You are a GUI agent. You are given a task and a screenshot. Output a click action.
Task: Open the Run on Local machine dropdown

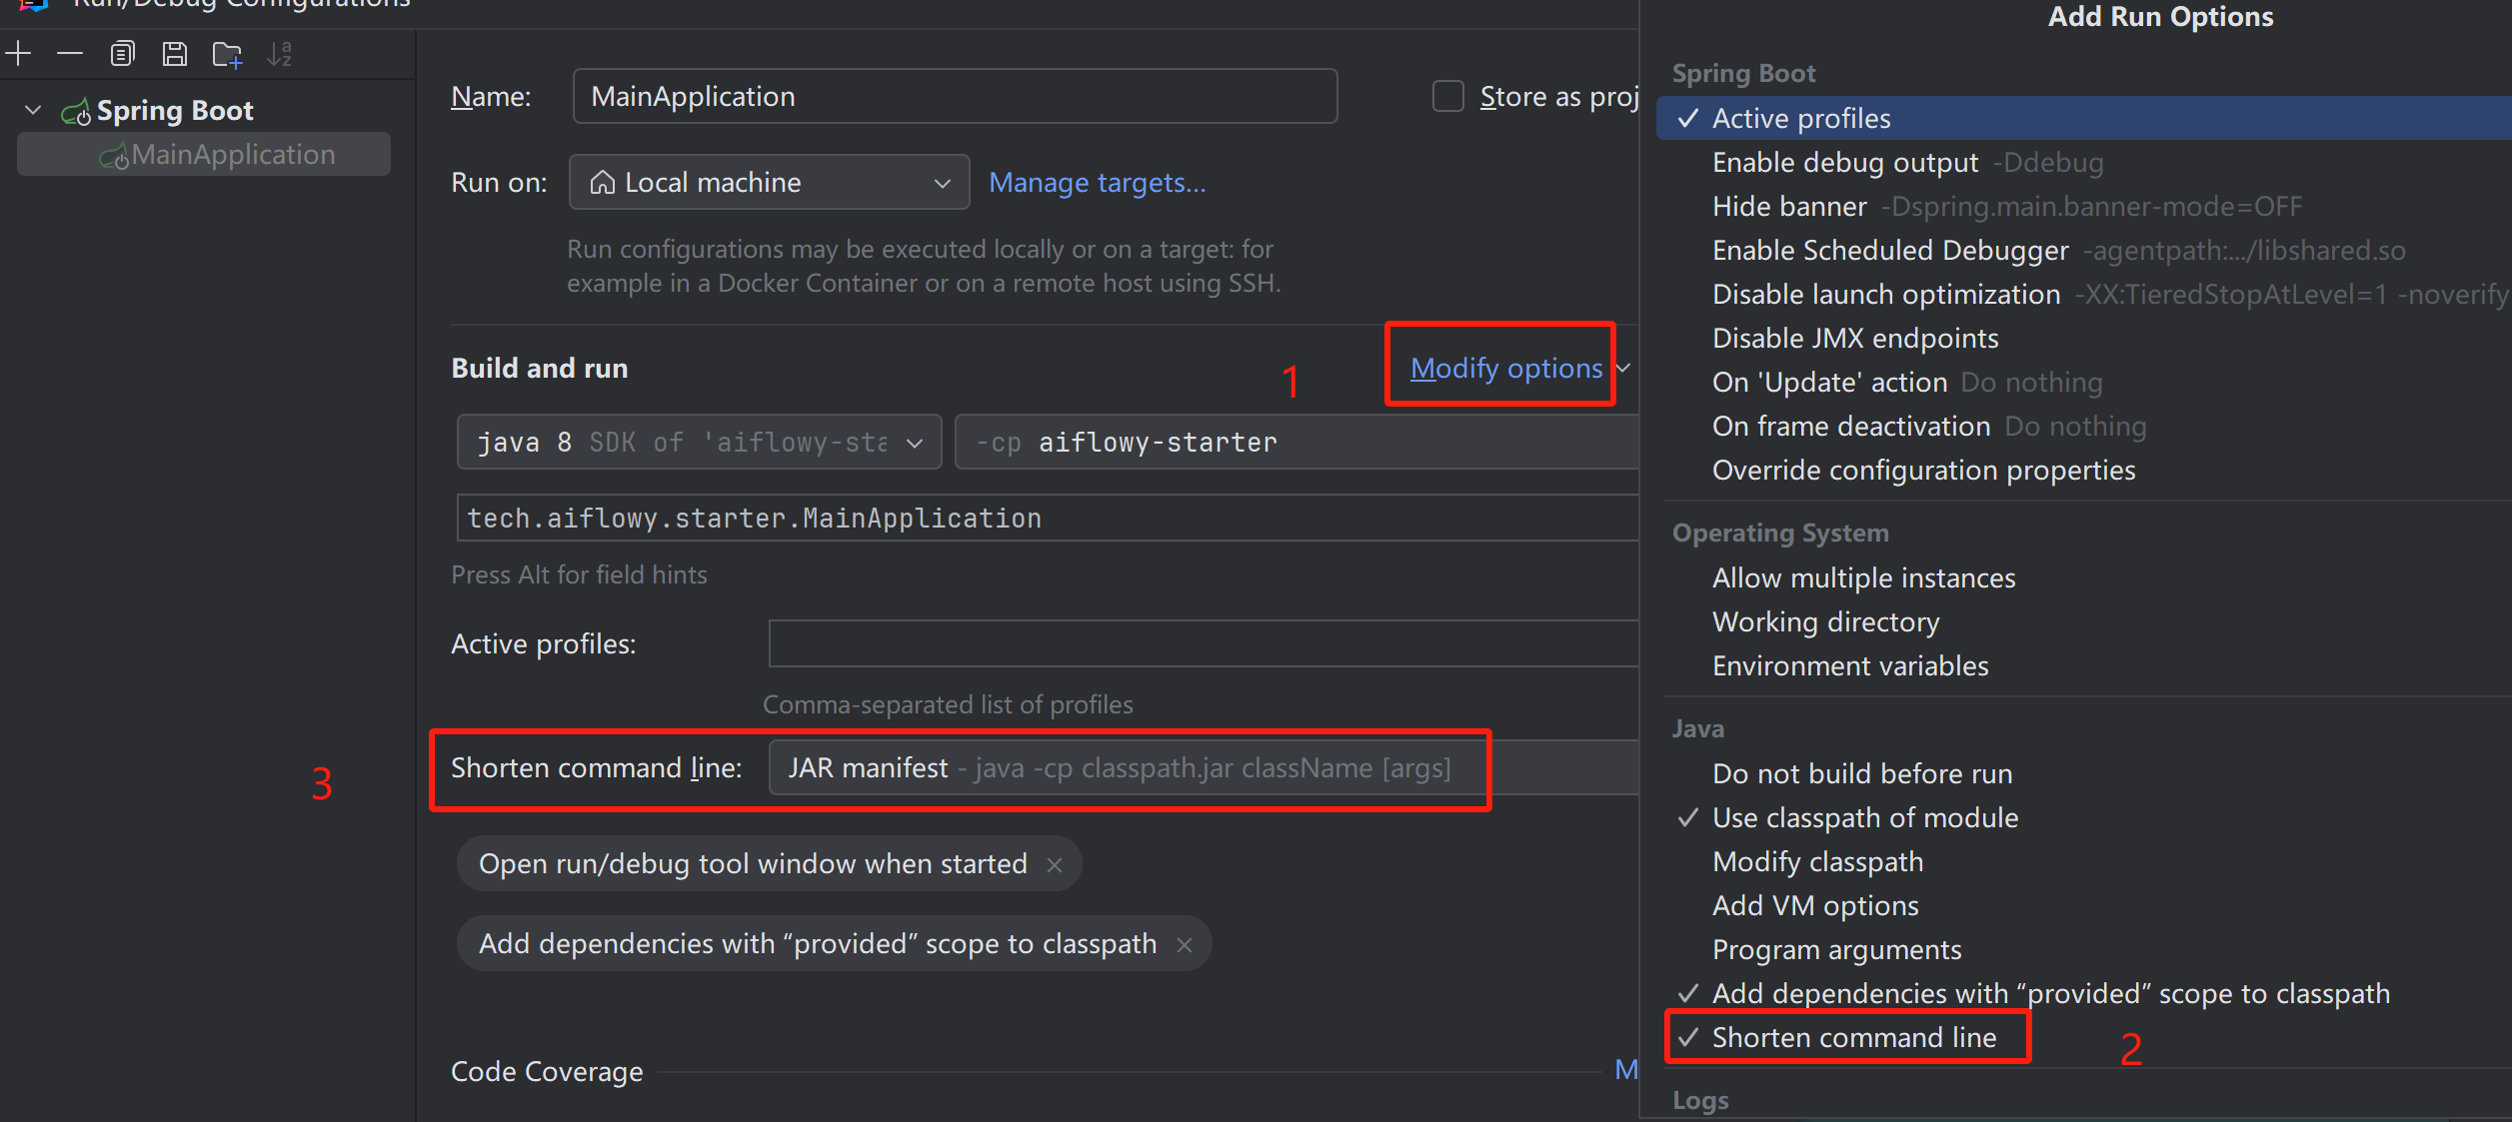pyautogui.click(x=768, y=183)
